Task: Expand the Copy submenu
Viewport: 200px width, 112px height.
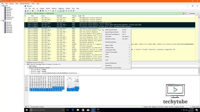Action: point(117,60)
